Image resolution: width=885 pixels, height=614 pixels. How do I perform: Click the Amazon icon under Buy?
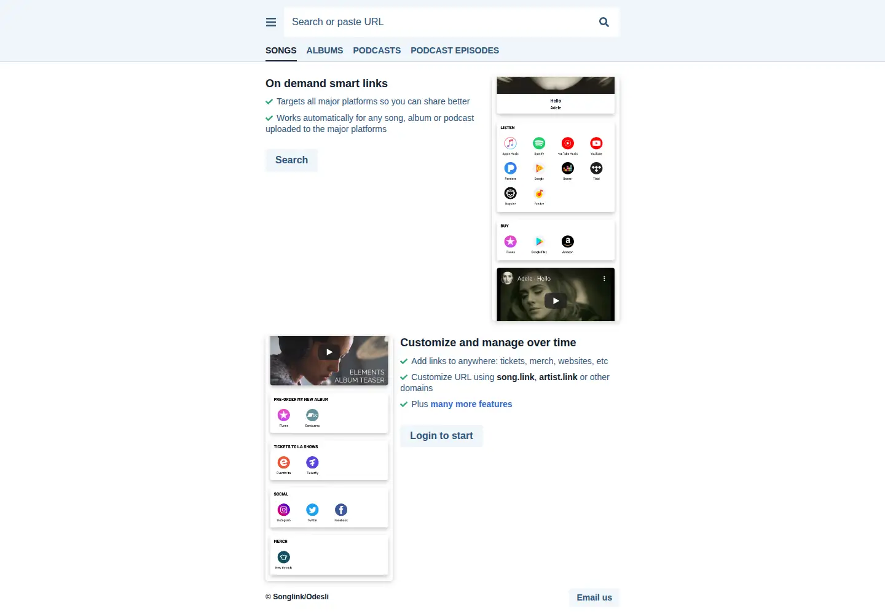pos(568,241)
